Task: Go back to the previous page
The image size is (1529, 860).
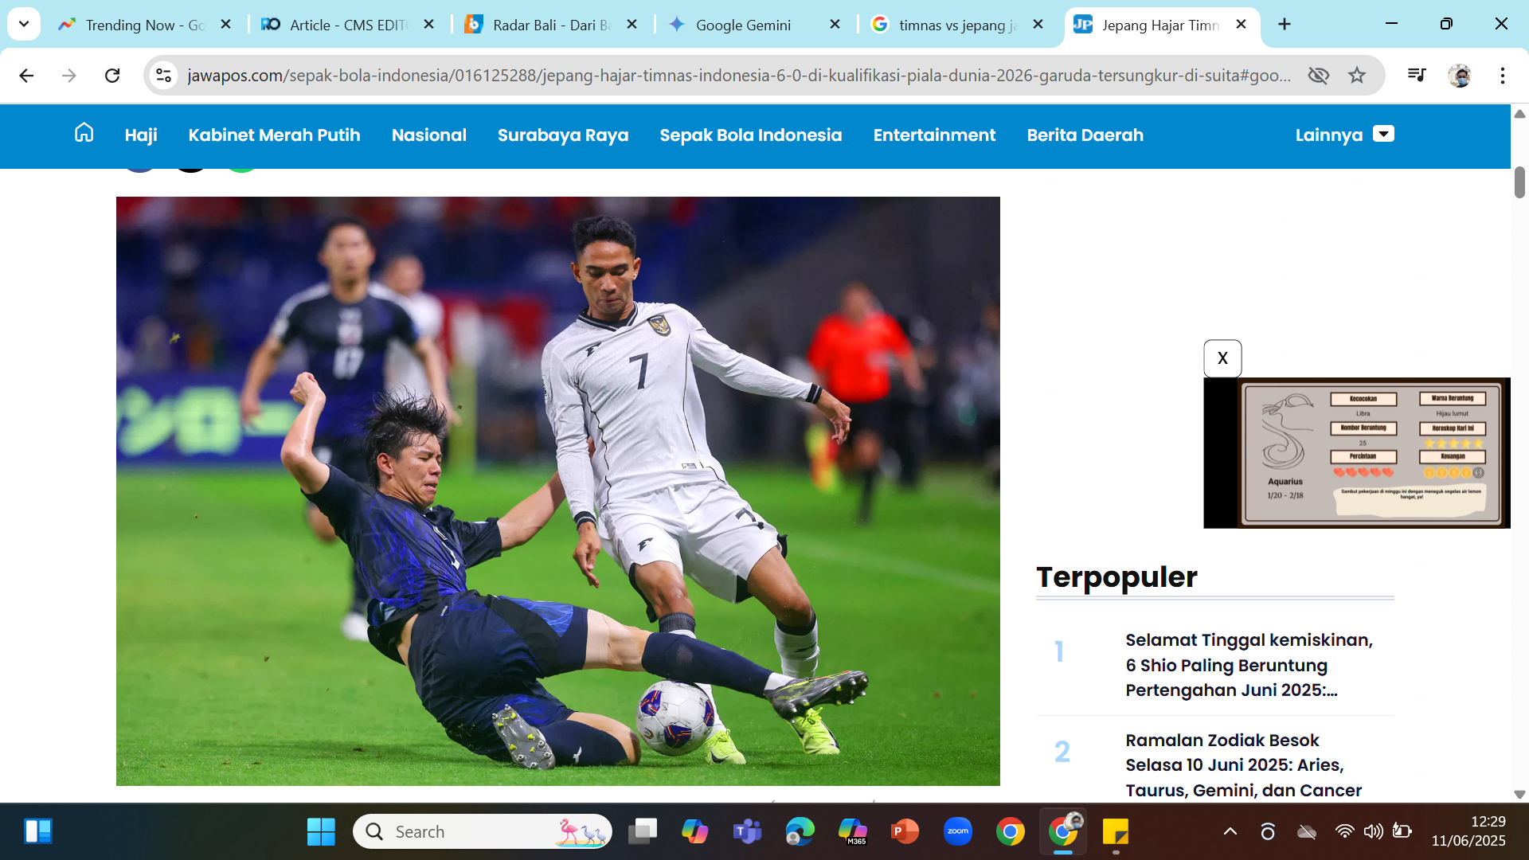Action: pos(26,76)
